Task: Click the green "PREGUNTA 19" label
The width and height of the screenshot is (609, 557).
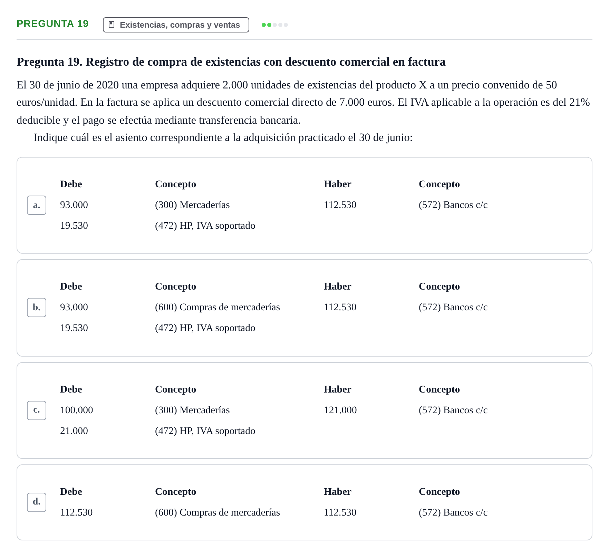Action: [x=52, y=24]
